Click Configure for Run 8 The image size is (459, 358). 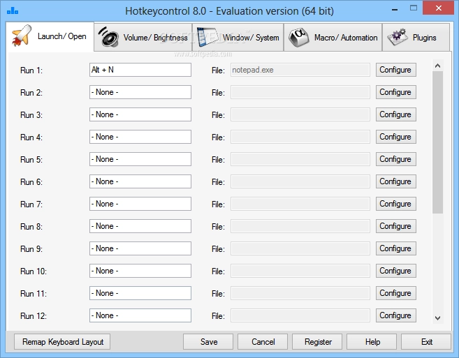click(395, 226)
